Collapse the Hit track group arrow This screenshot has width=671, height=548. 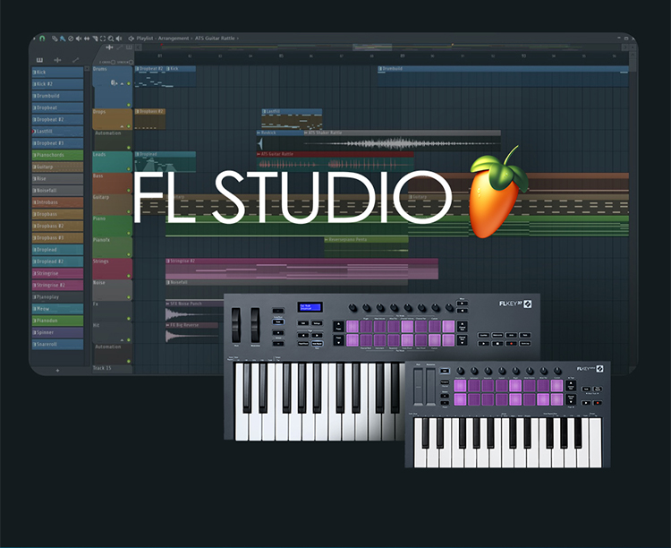(122, 340)
